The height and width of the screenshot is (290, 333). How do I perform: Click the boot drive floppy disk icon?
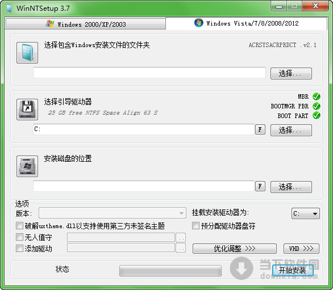click(x=27, y=110)
